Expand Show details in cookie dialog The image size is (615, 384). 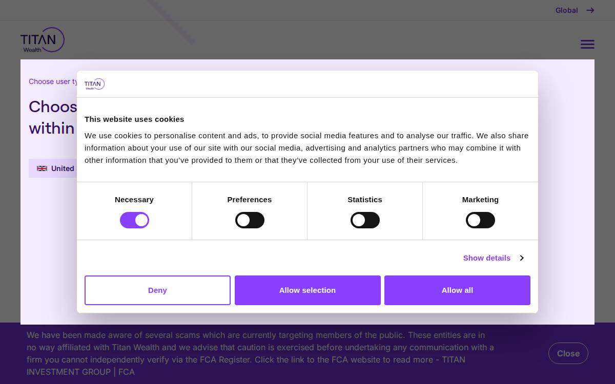click(x=493, y=258)
